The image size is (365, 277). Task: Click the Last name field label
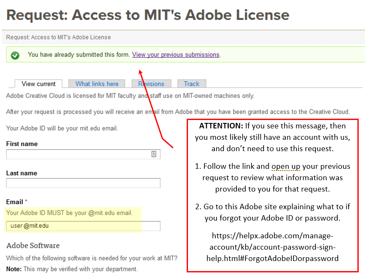coord(21,173)
